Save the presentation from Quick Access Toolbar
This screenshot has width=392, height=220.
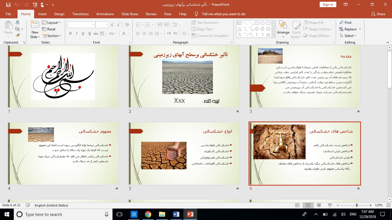[8, 5]
